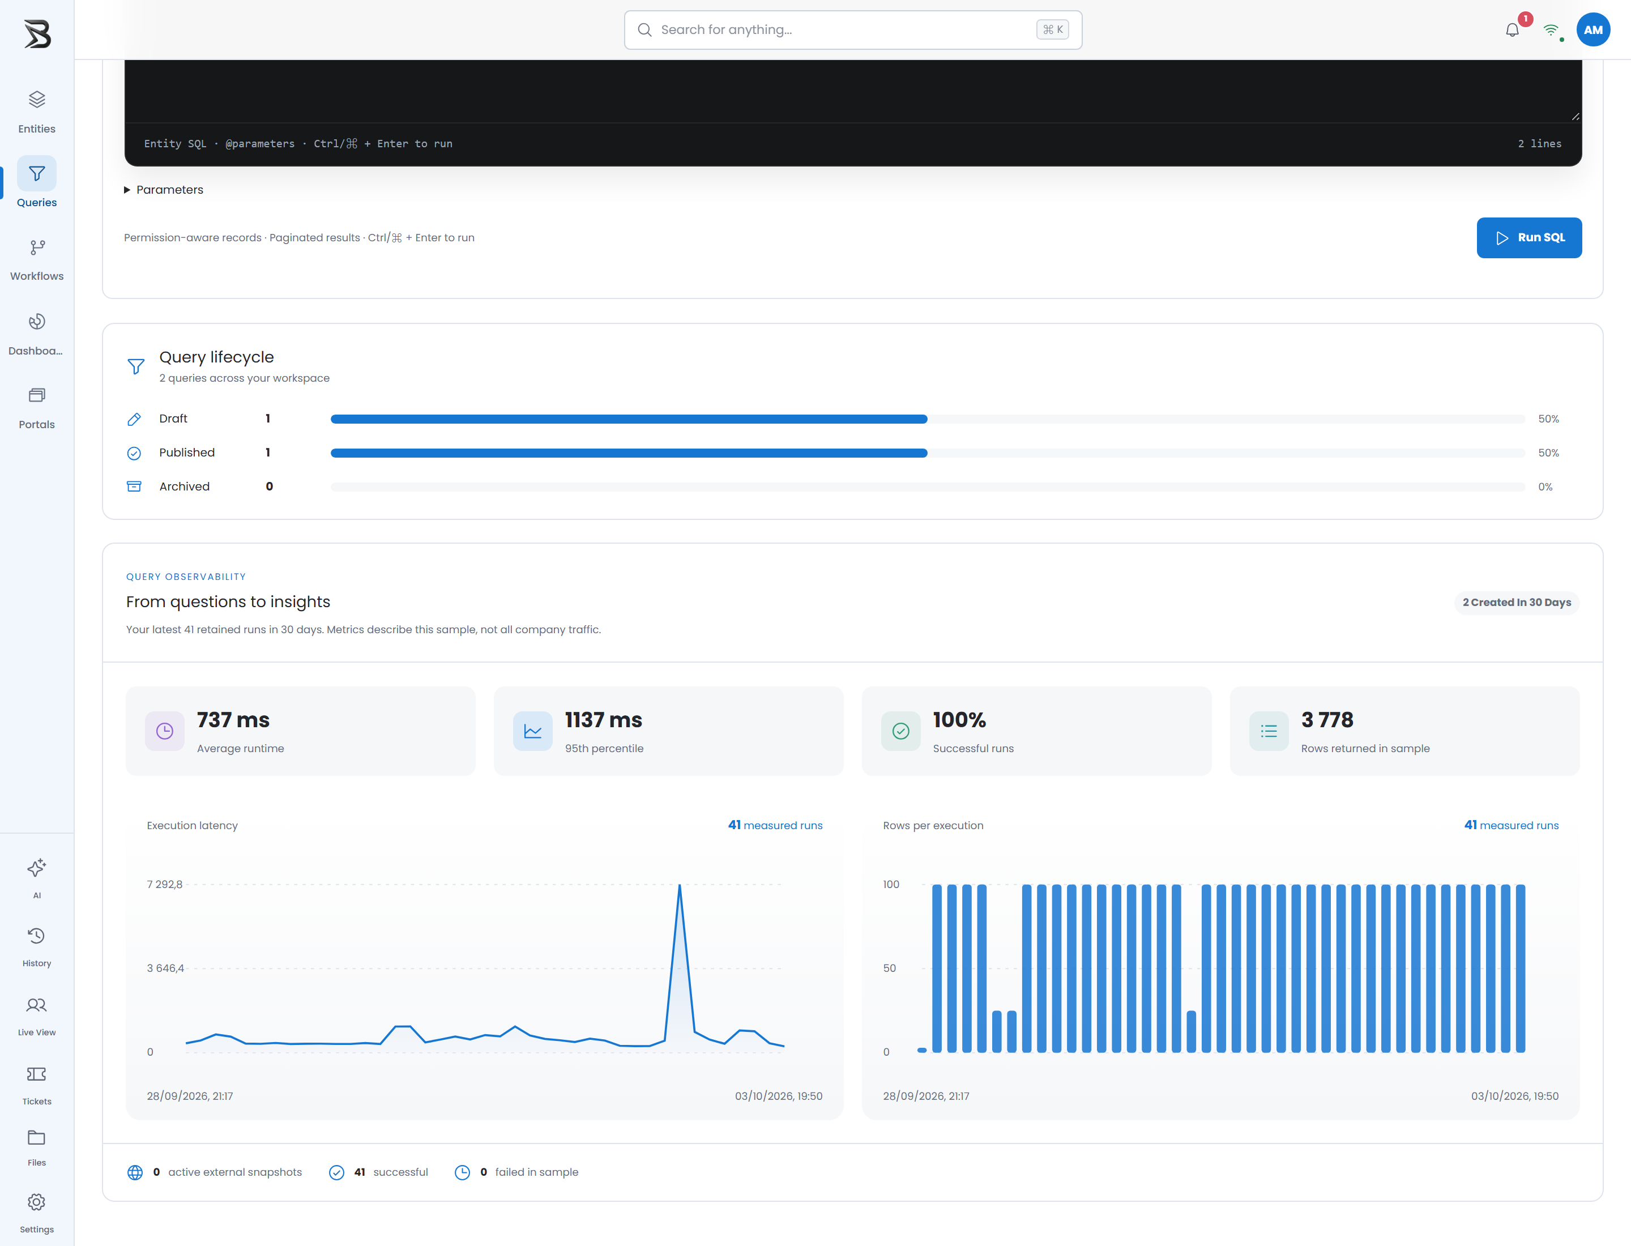
Task: Click the 3 778 Rows returned card
Action: tap(1404, 731)
